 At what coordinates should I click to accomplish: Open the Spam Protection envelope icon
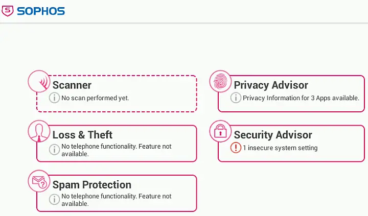39,181
